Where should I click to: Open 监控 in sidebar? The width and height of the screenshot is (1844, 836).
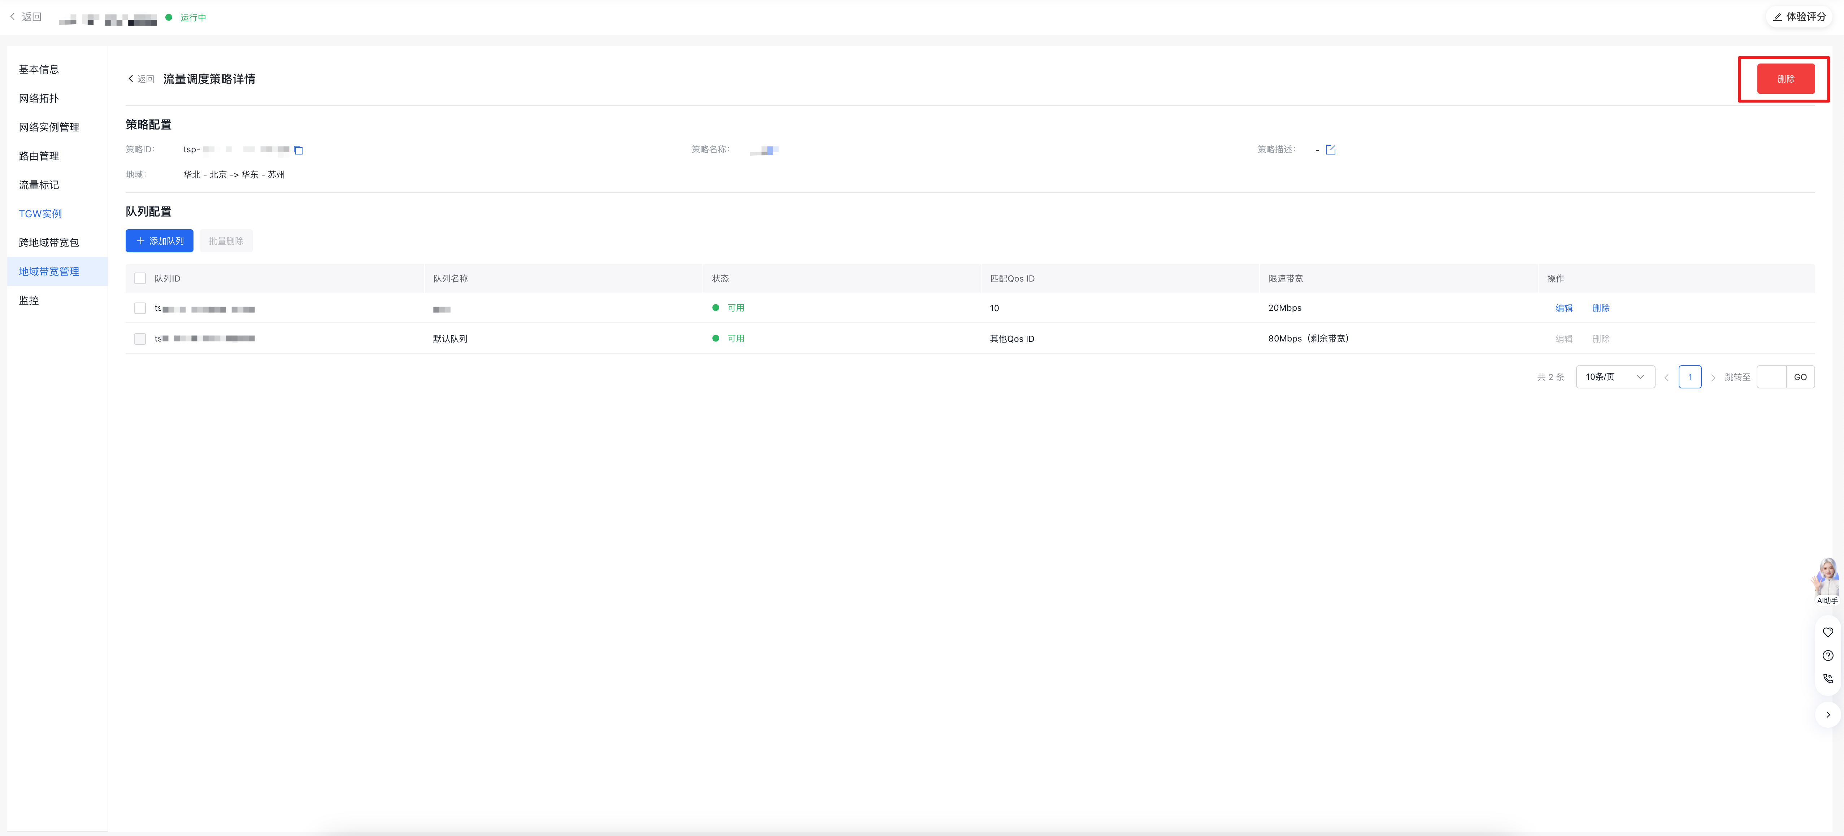tap(29, 301)
